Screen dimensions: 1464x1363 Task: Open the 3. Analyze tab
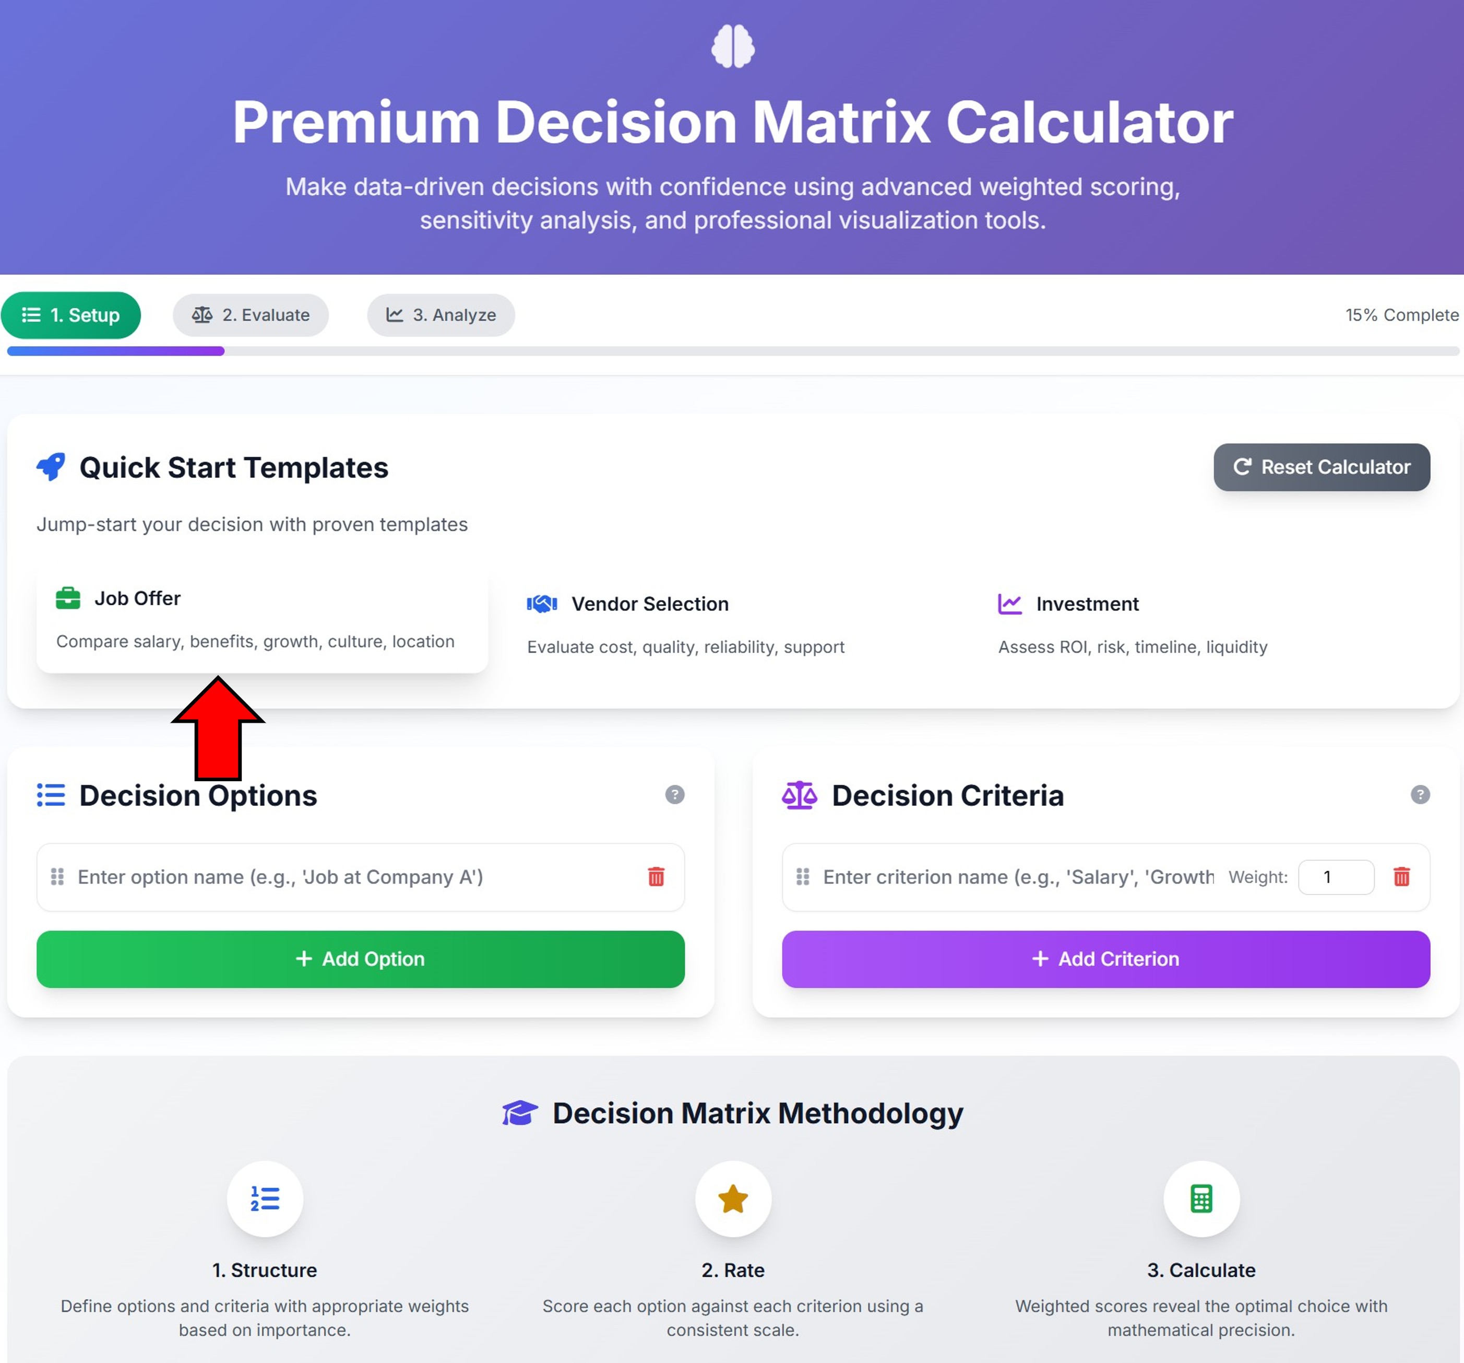[x=441, y=314]
